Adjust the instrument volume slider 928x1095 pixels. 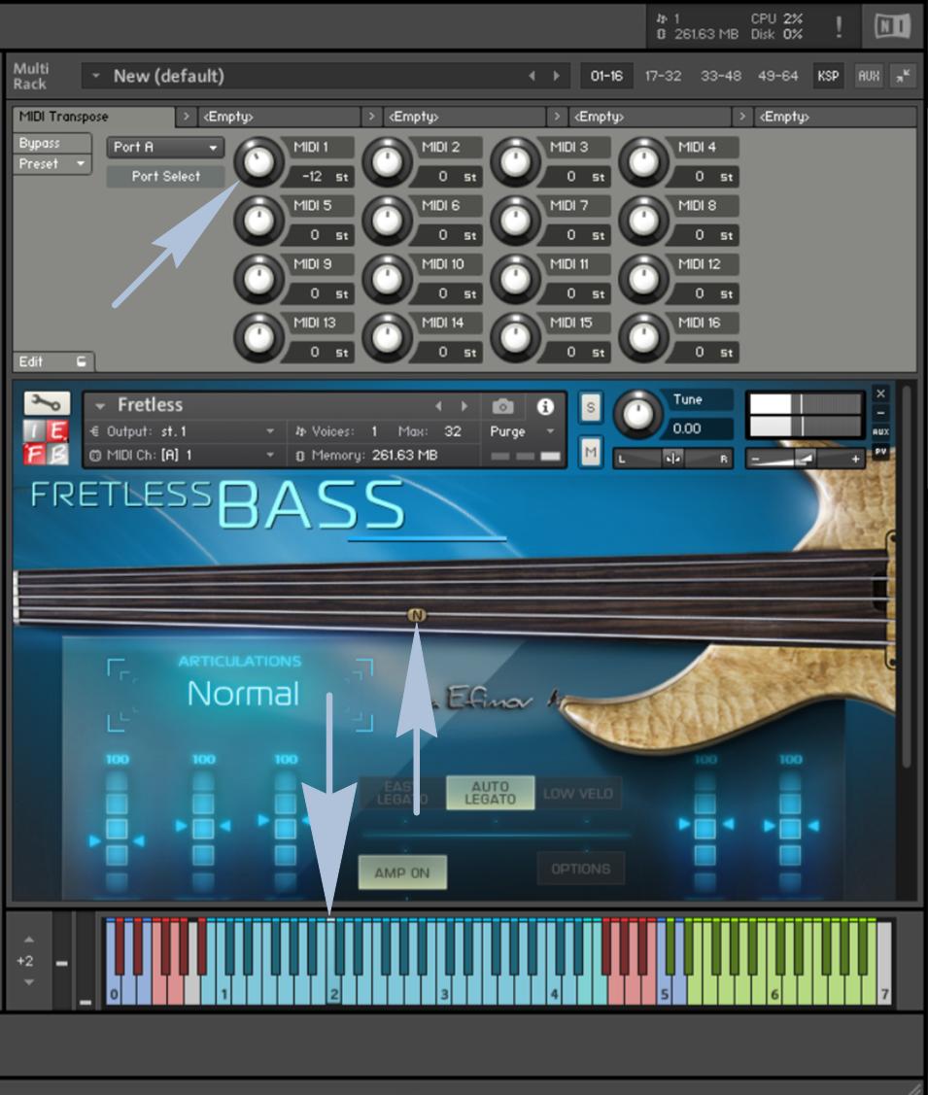(805, 459)
